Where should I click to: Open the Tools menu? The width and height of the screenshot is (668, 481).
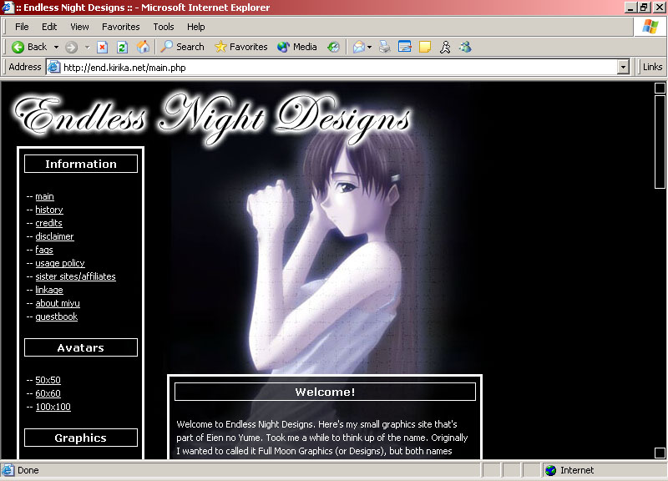tap(164, 27)
